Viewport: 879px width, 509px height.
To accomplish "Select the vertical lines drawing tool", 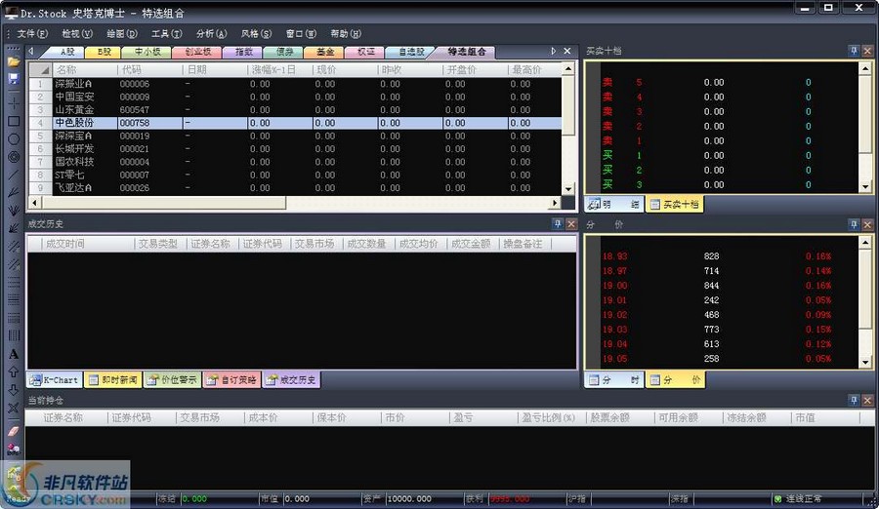I will (14, 336).
